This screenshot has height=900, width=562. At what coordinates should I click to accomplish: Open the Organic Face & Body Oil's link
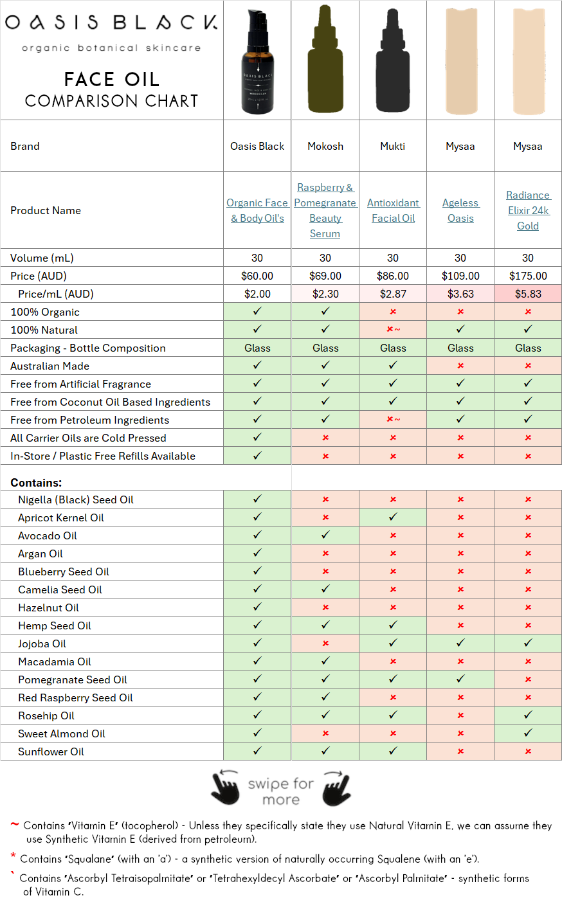[257, 210]
